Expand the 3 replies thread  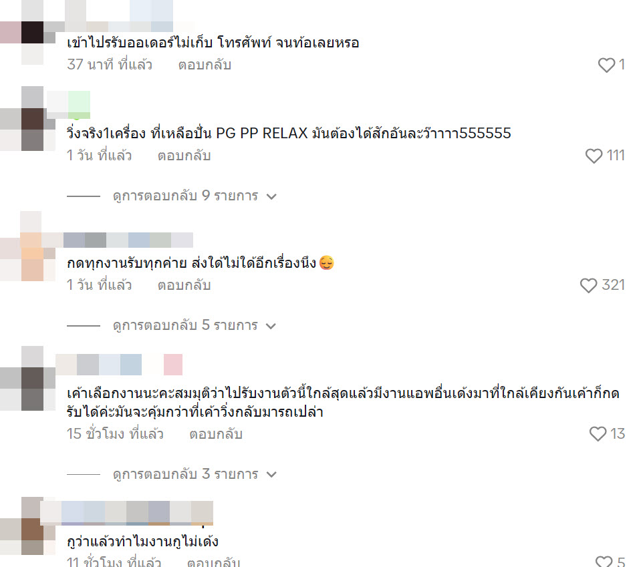(195, 474)
